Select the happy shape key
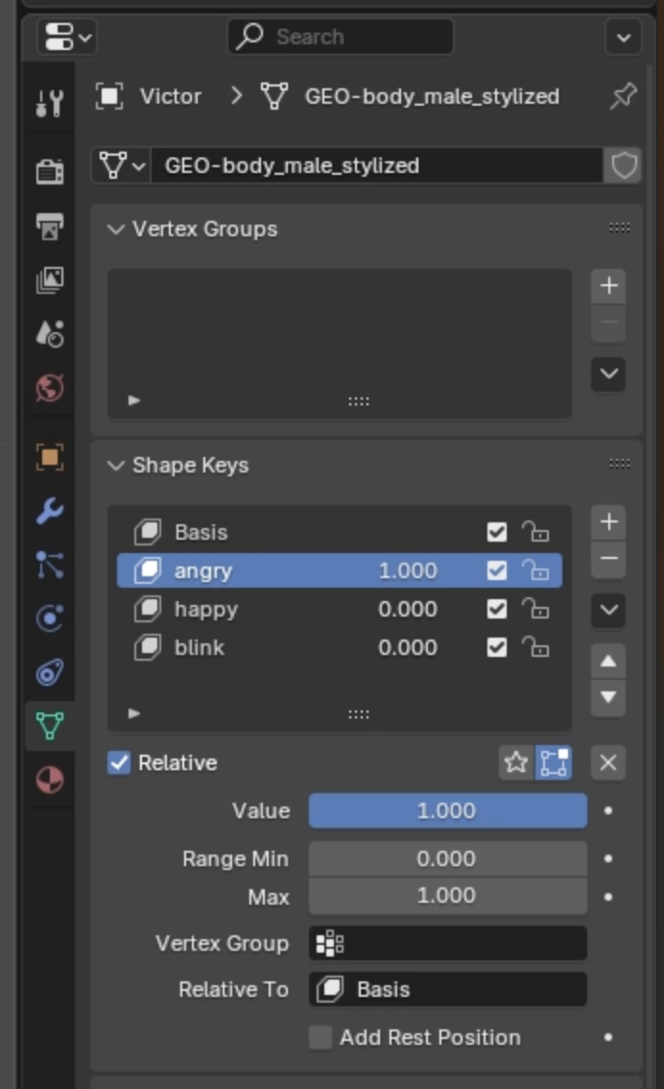 coord(340,609)
